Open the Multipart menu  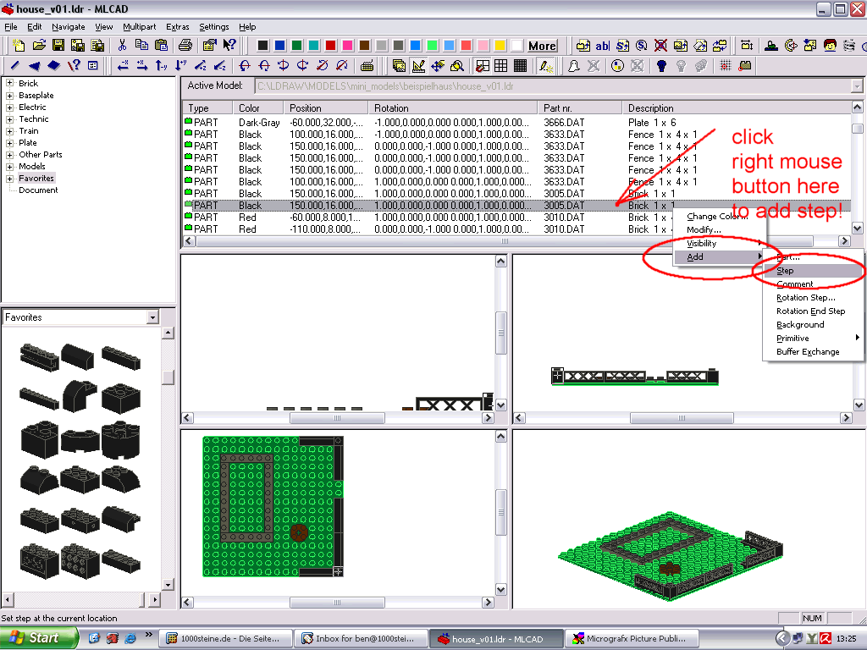click(140, 26)
